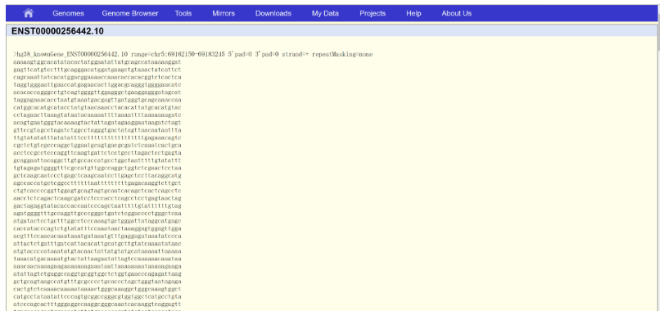Click sequence line starting "ttgtatatatttatatat"
The image size is (664, 311).
(97, 138)
